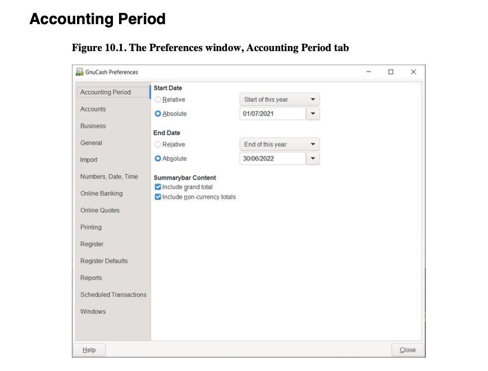Image resolution: width=488 pixels, height=371 pixels.
Task: Select Online Banking preferences
Action: pyautogui.click(x=102, y=193)
